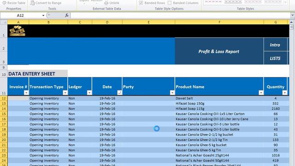Select column F header
This screenshot has height=166, width=295.
click(219, 22)
